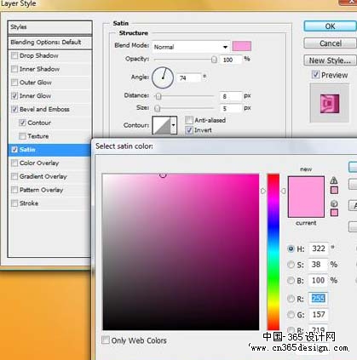
Task: Expand the Contour picker arrow
Action: click(174, 125)
